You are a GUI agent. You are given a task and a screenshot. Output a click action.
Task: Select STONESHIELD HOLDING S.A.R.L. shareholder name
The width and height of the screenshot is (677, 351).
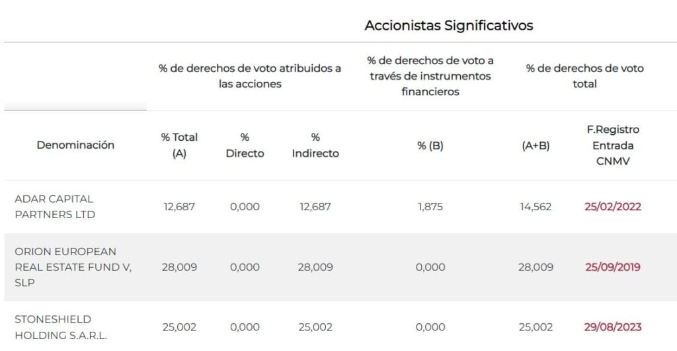click(x=61, y=327)
